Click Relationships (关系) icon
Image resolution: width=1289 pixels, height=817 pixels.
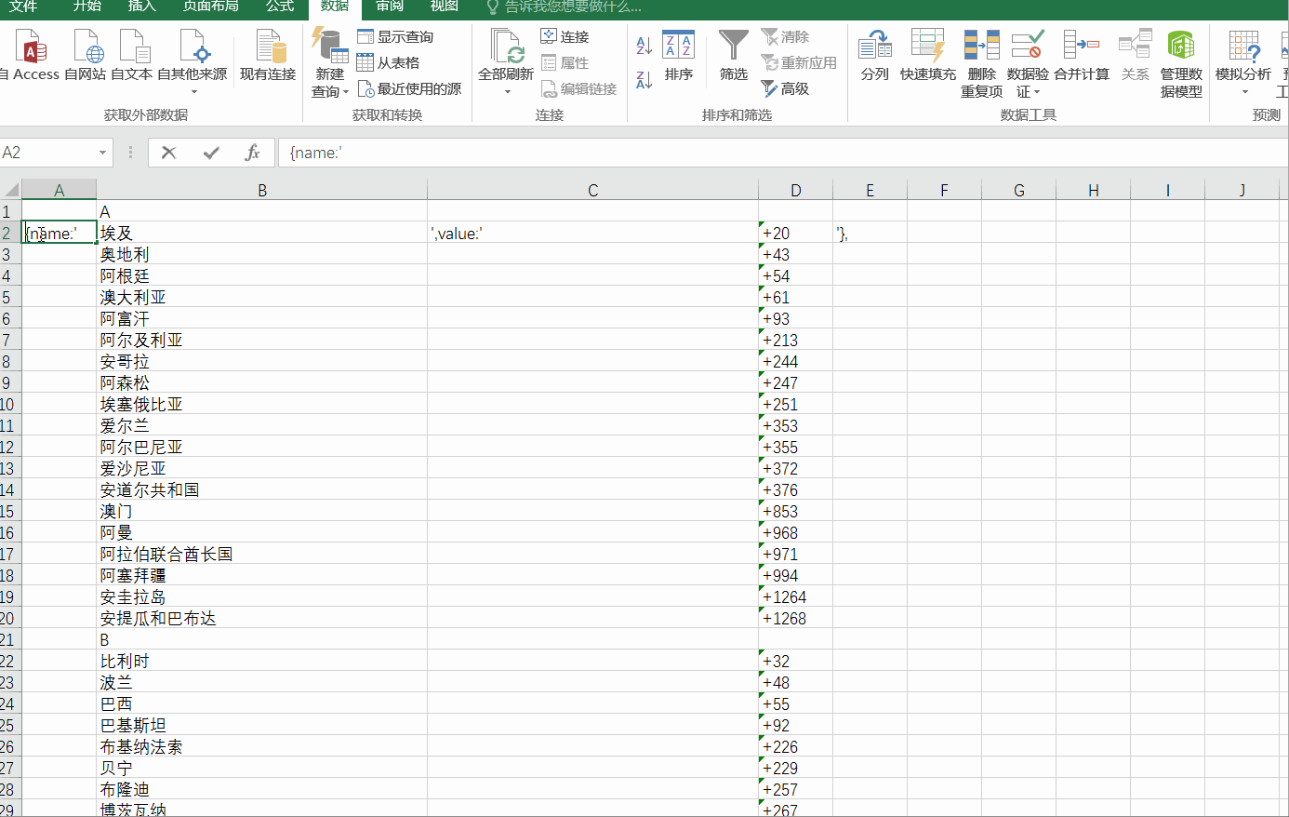pyautogui.click(x=1136, y=56)
